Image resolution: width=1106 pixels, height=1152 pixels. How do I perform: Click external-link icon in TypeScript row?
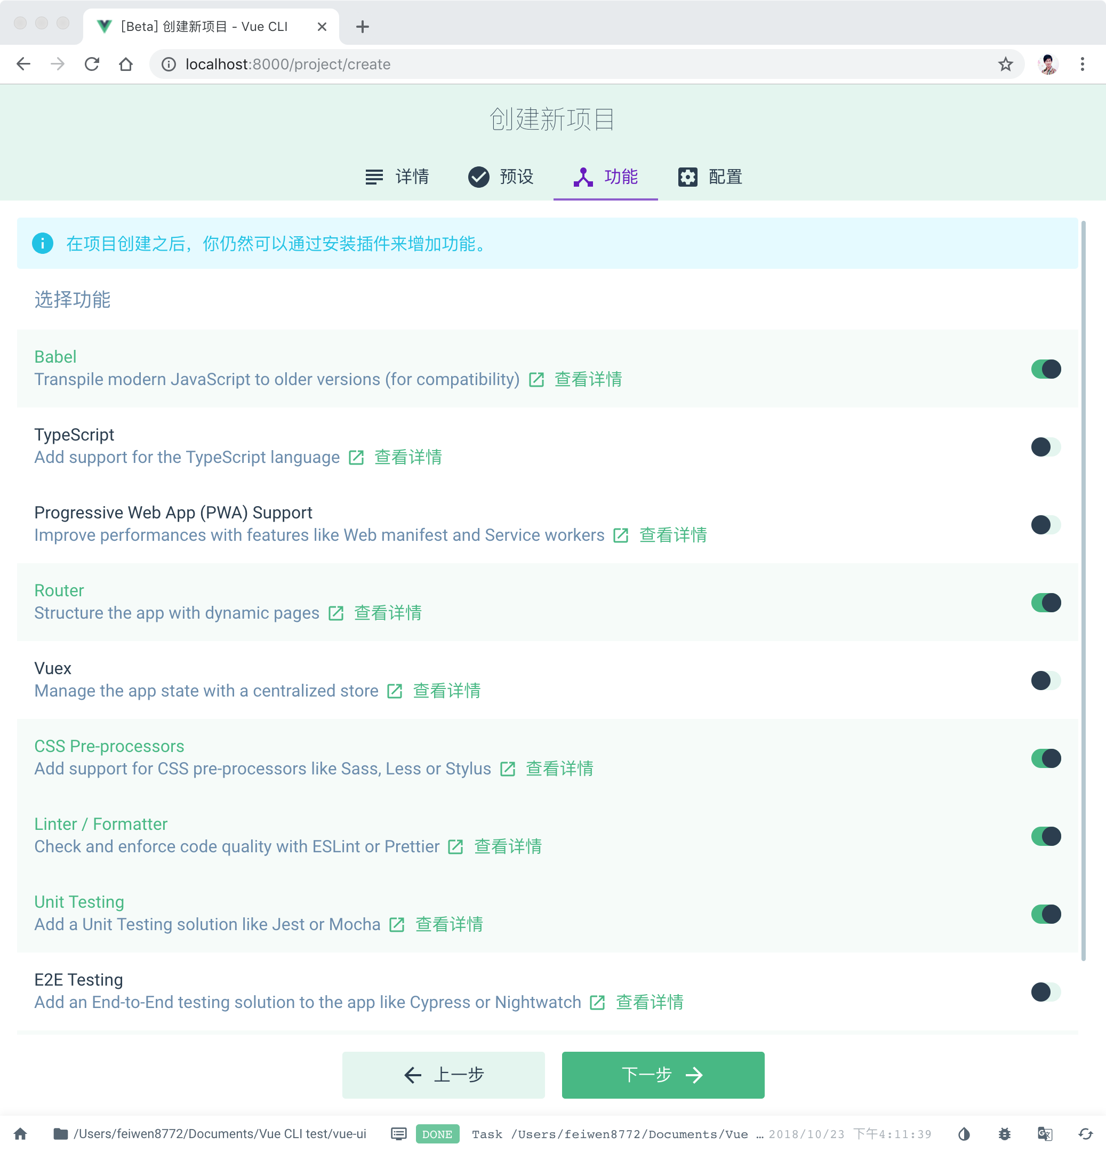coord(357,457)
